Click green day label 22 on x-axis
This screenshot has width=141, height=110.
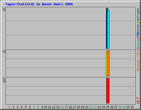[x=95, y=107]
